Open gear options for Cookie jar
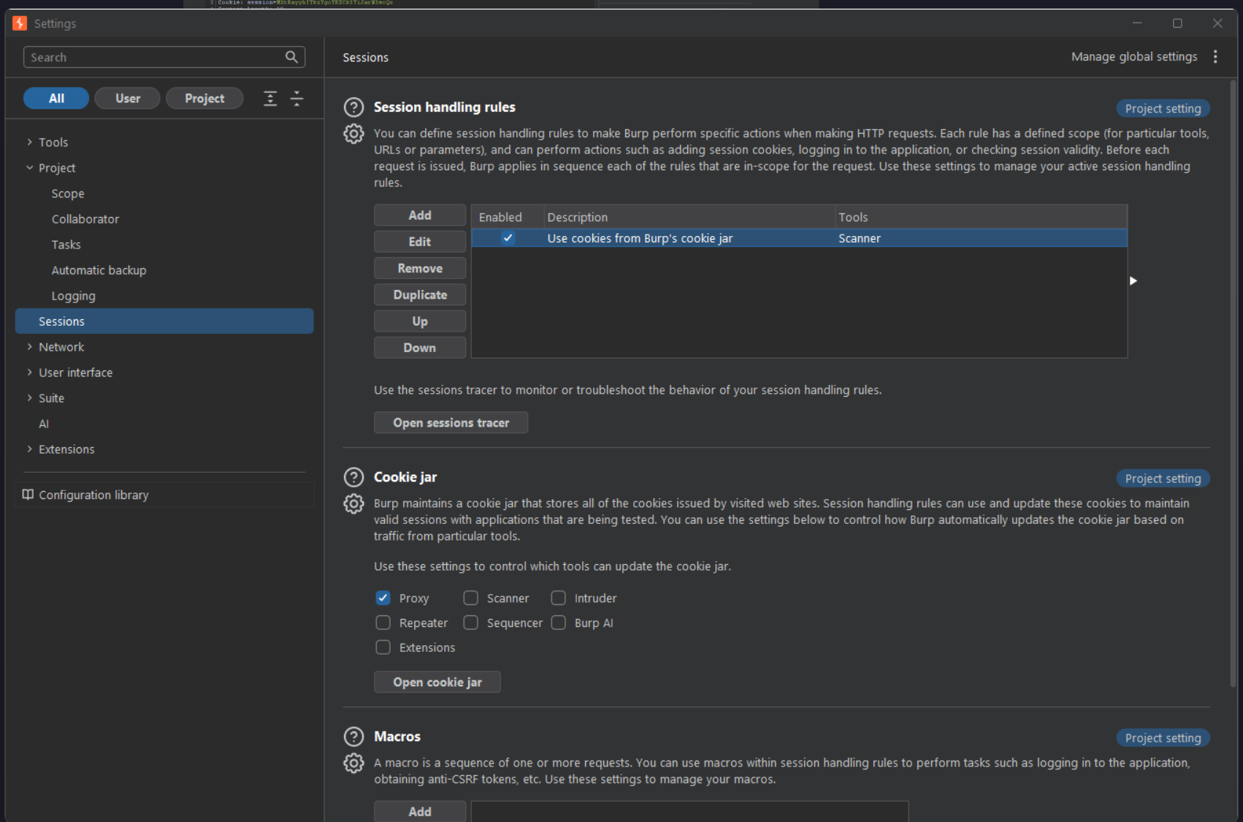 pyautogui.click(x=353, y=503)
